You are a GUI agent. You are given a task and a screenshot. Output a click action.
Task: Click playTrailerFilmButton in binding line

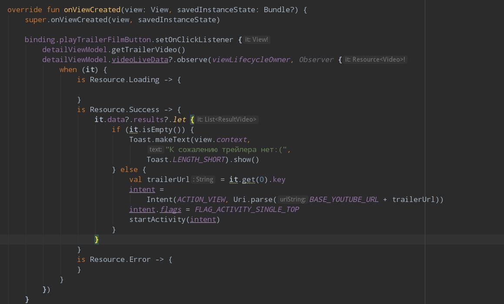(x=105, y=40)
